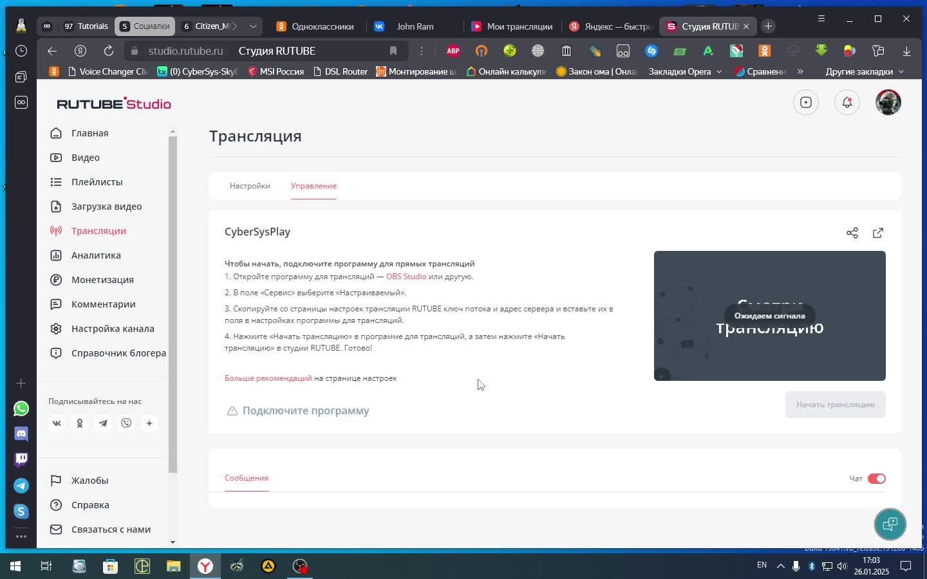Image resolution: width=927 pixels, height=579 pixels.
Task: Share the CyberSysPlay broadcast
Action: point(852,233)
